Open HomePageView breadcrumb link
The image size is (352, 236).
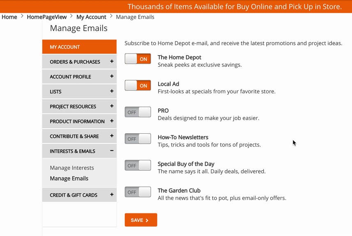coord(46,17)
